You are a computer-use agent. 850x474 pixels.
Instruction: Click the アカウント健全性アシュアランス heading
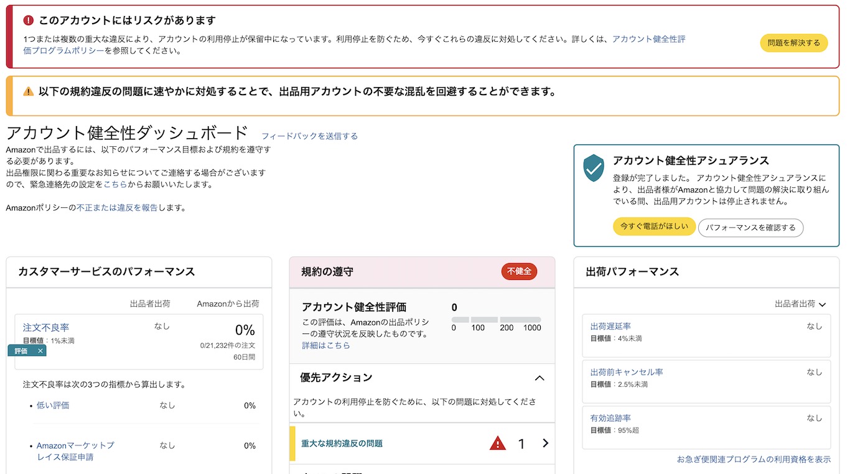click(x=691, y=160)
